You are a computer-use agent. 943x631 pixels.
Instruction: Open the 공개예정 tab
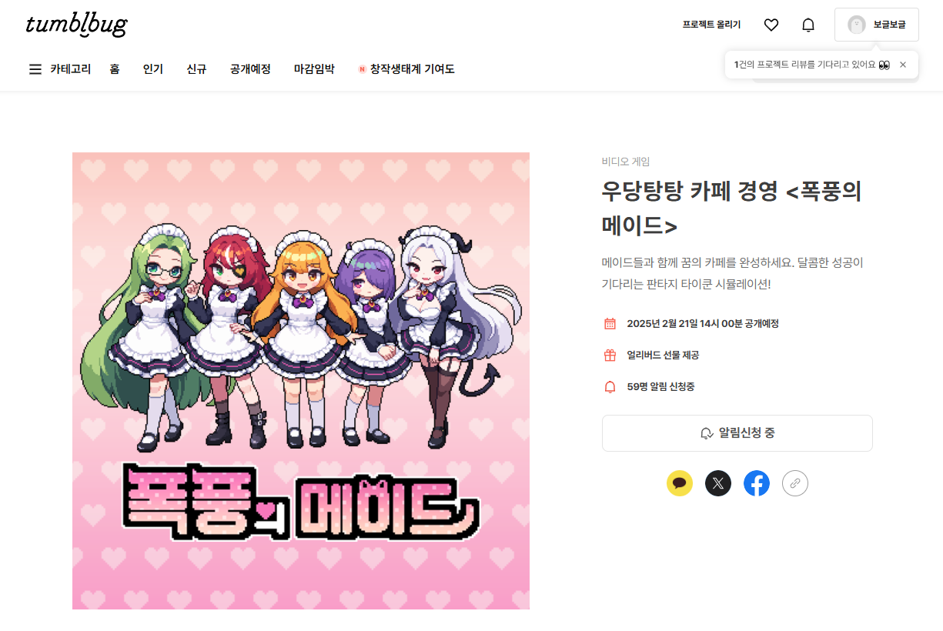(x=250, y=69)
